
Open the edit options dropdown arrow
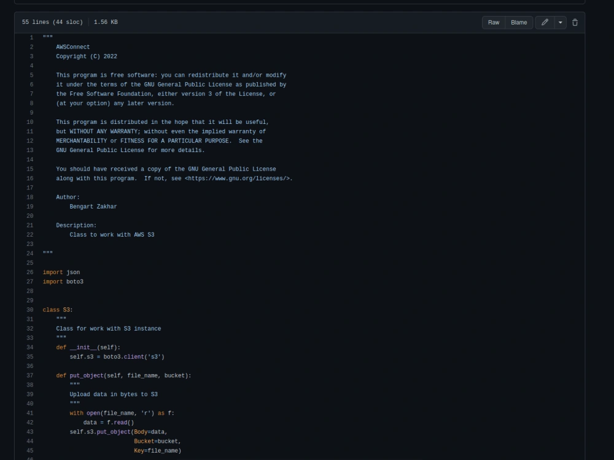click(x=560, y=22)
